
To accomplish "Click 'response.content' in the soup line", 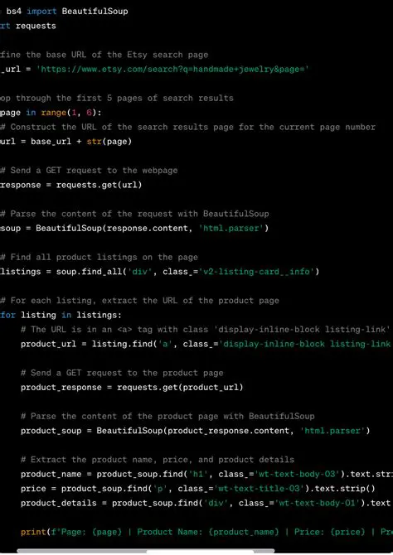I will (148, 229).
